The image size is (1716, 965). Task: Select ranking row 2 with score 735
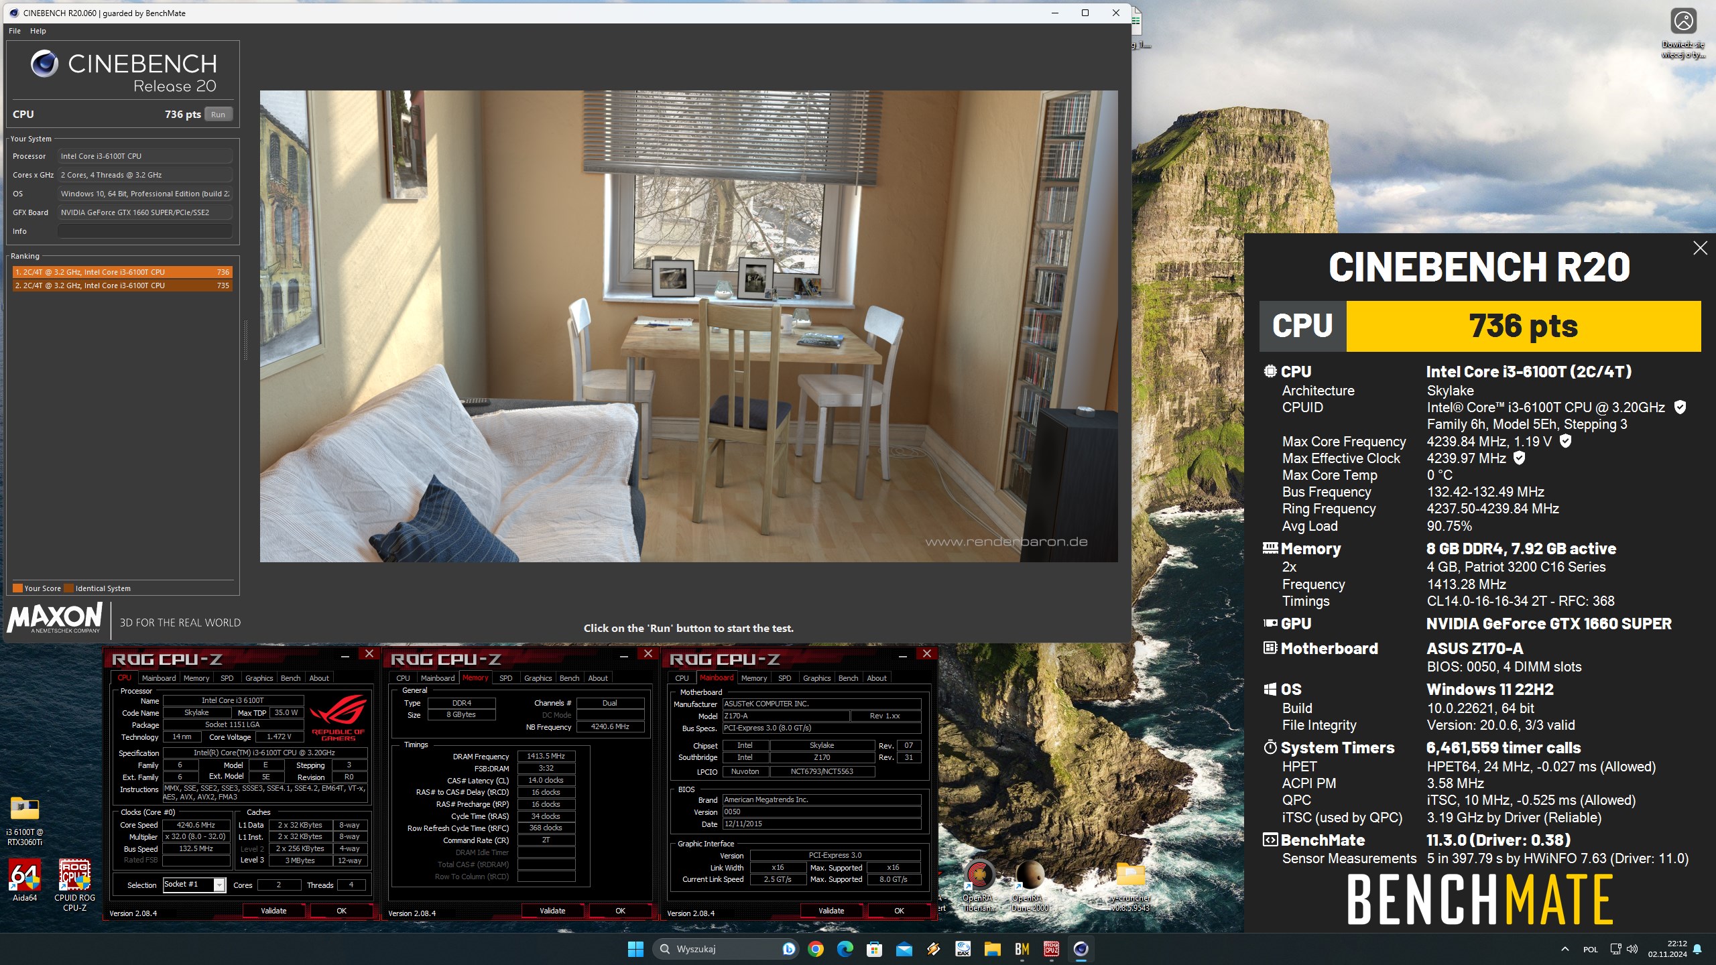pos(122,285)
